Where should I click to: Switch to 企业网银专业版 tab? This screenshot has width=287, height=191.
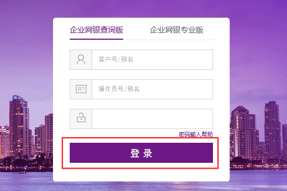177,30
